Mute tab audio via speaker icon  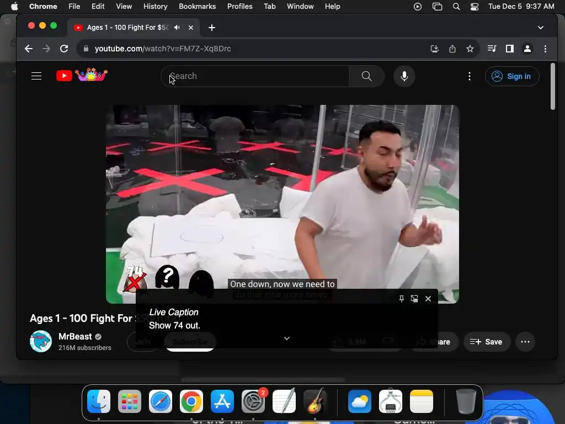click(177, 28)
